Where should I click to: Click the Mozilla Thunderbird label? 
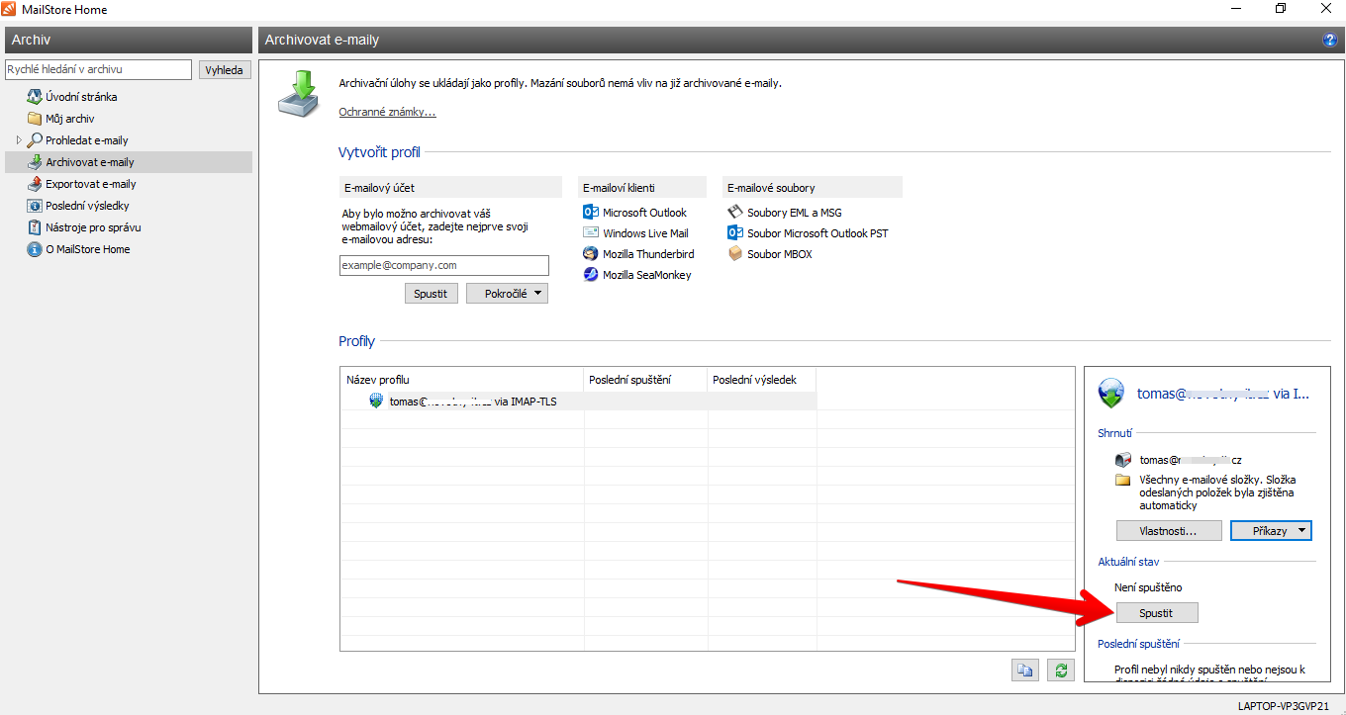(648, 254)
